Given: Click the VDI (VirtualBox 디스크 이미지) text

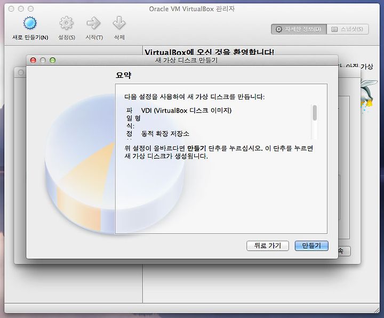Looking at the screenshot, I should point(186,111).
